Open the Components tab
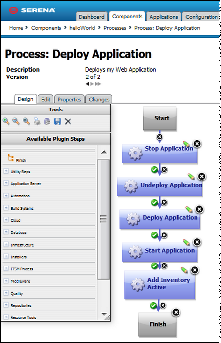The image size is (221, 343). coord(127,16)
